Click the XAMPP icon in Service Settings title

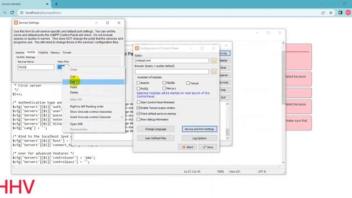[x=16, y=23]
